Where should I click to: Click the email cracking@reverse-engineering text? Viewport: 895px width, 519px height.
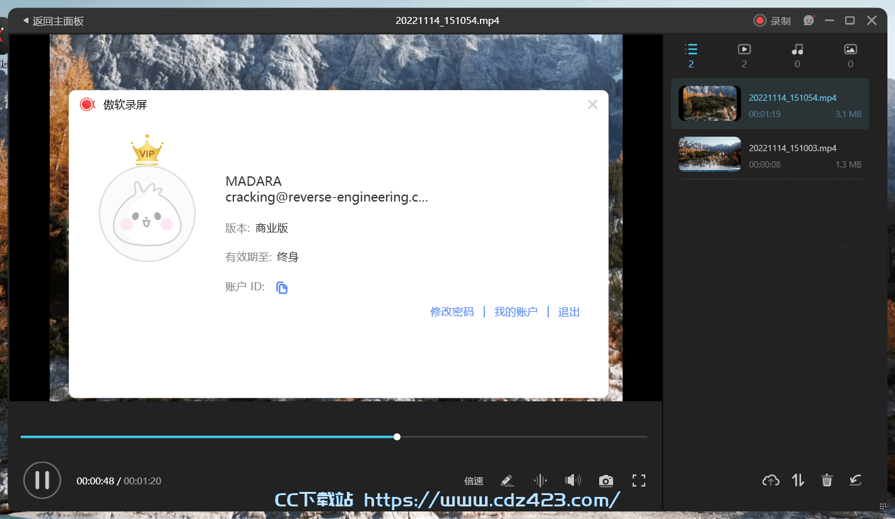(x=327, y=197)
